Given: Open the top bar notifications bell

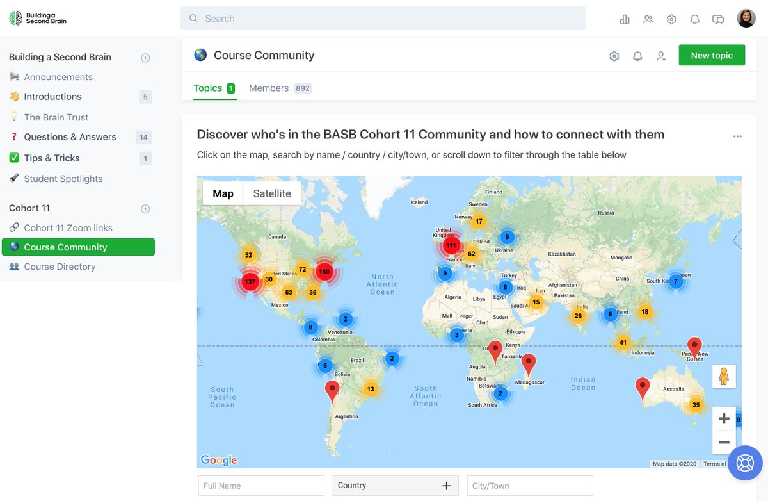Looking at the screenshot, I should coord(694,19).
